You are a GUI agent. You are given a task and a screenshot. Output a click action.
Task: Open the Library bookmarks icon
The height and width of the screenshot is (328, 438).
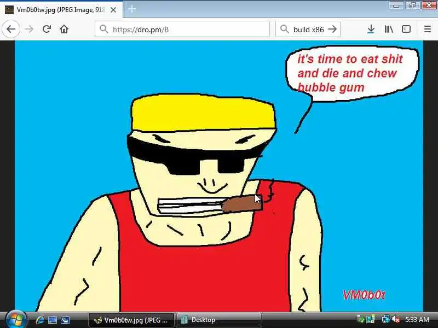click(389, 29)
